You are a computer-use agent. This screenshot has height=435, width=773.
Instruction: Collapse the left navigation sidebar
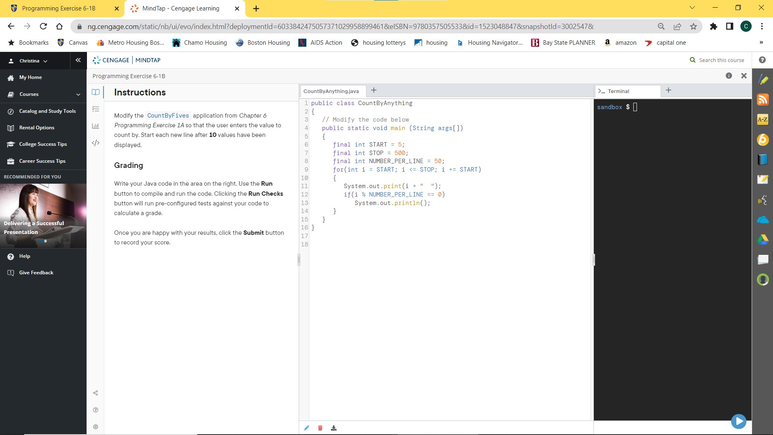pyautogui.click(x=78, y=60)
